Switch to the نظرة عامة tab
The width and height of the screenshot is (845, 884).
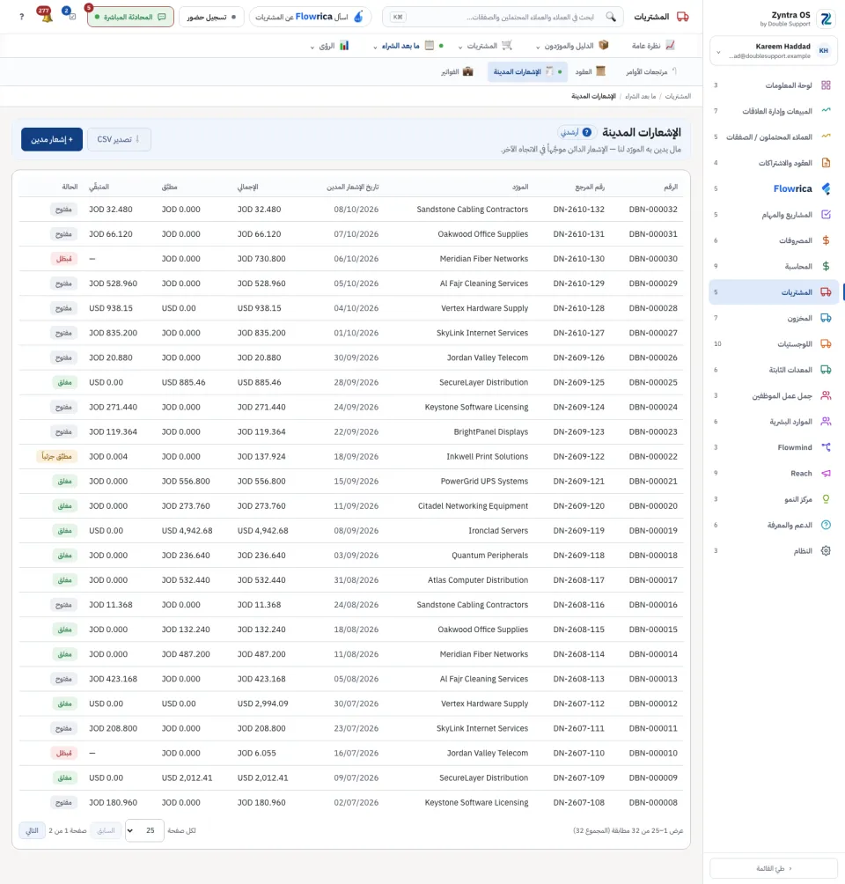[653, 46]
